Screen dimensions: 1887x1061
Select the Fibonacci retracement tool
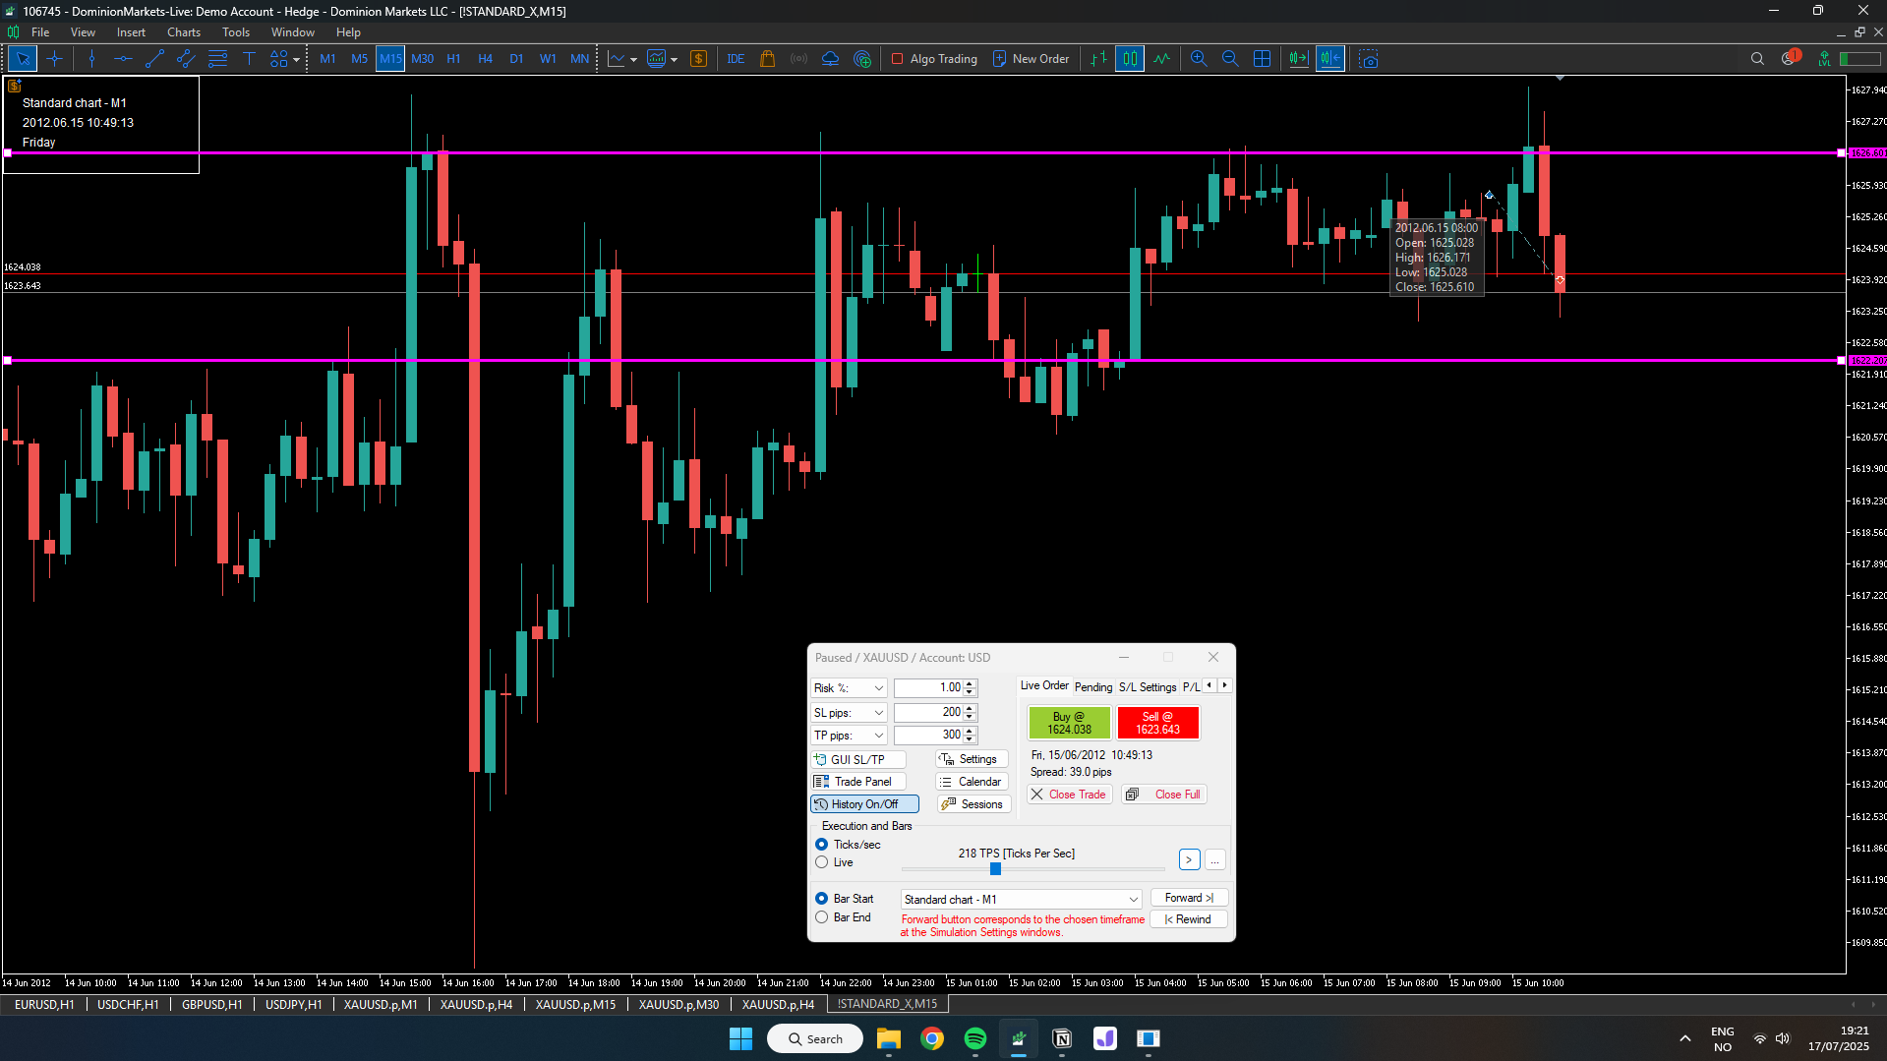point(217,59)
